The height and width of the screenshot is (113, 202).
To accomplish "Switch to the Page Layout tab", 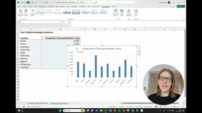I will point(42,7).
